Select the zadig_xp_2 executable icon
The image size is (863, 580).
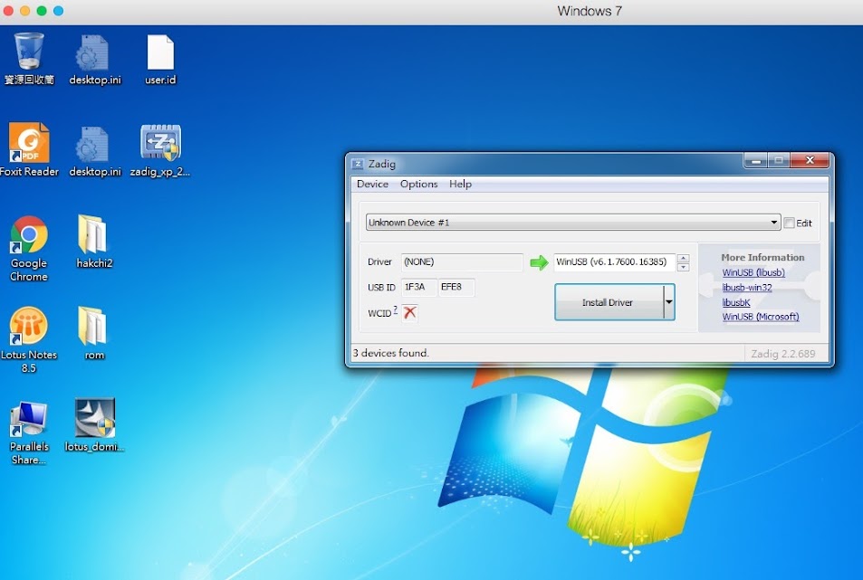coord(160,150)
